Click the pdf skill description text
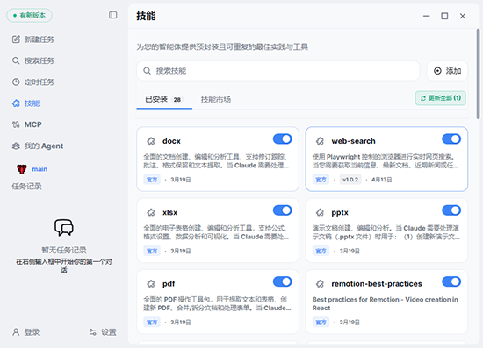The image size is (483, 348). [217, 303]
